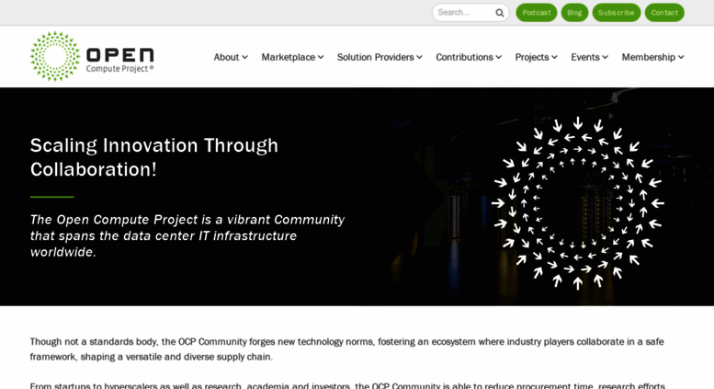
Task: Open the Events menu
Action: point(589,57)
